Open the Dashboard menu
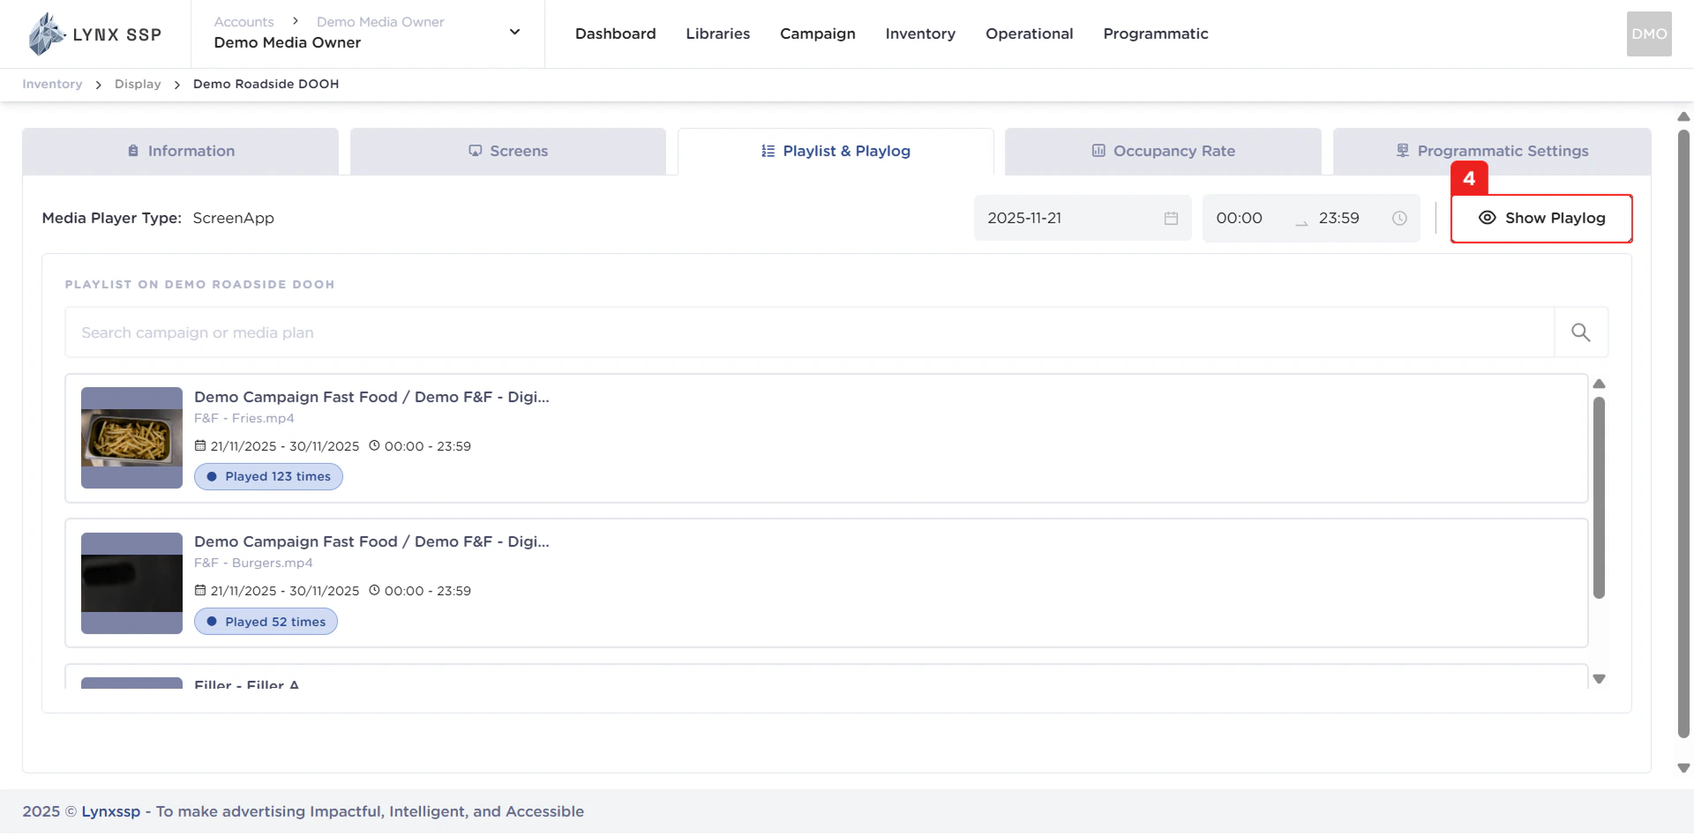Image resolution: width=1694 pixels, height=836 pixels. [x=616, y=34]
